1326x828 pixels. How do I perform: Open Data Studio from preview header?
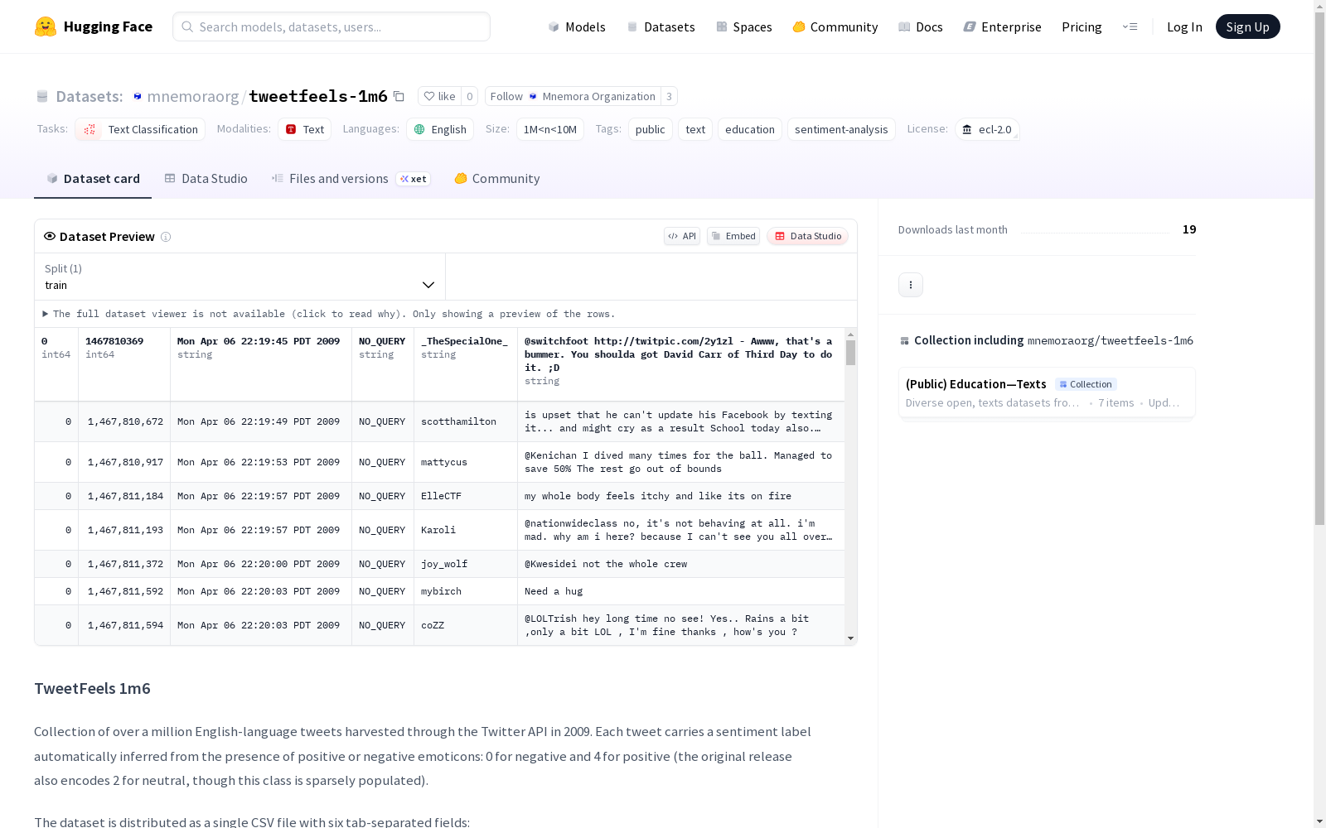coord(807,236)
